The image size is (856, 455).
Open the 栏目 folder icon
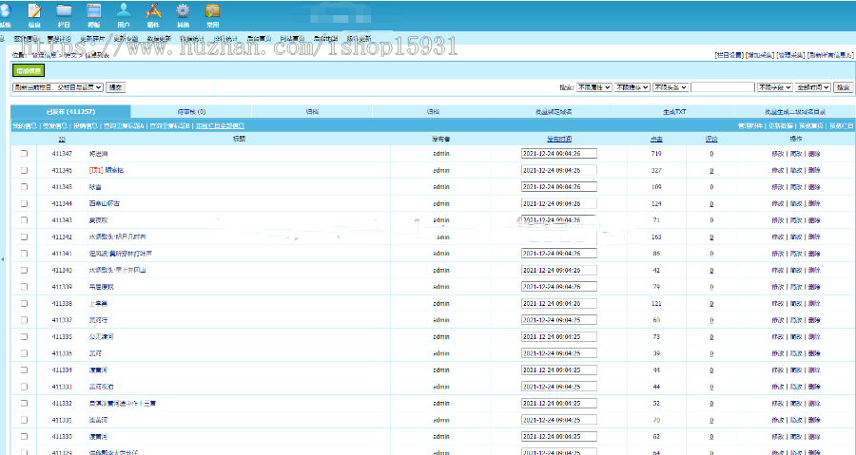point(64,15)
